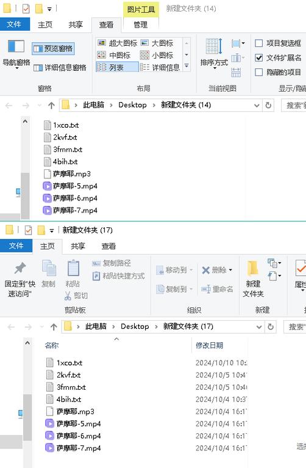Screen dimensions: 306x468
Task: Select the 列表 list layout
Action: [x=117, y=67]
